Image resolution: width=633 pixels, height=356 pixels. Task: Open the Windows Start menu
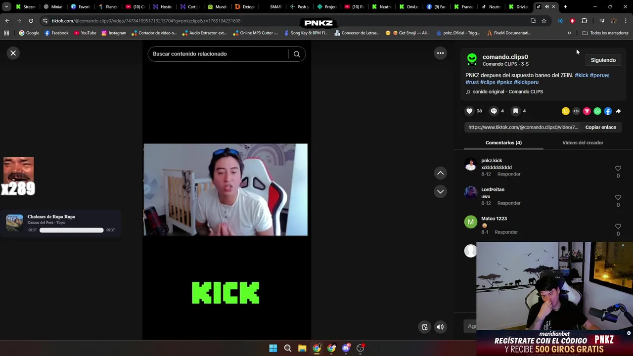tap(273, 348)
